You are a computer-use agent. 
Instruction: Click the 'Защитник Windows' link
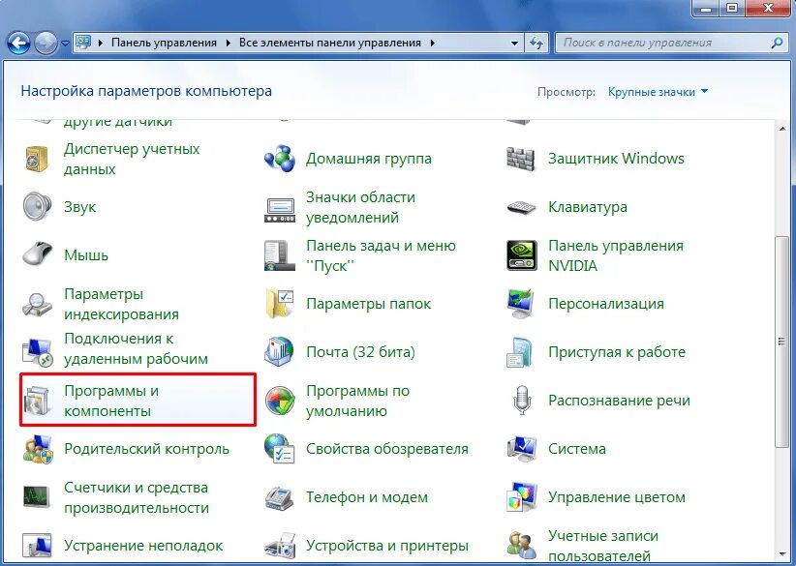[616, 159]
